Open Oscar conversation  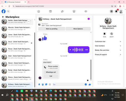17,43
